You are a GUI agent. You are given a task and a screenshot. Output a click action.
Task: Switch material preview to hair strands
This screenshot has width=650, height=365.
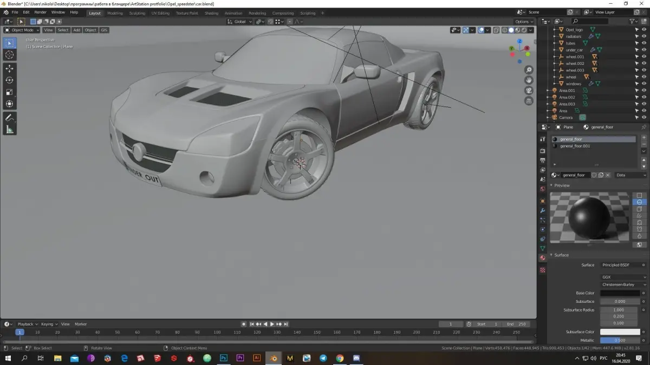(639, 216)
